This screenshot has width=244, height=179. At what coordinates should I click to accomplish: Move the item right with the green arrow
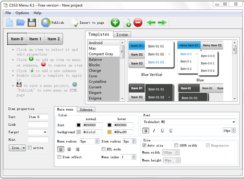pos(162,22)
